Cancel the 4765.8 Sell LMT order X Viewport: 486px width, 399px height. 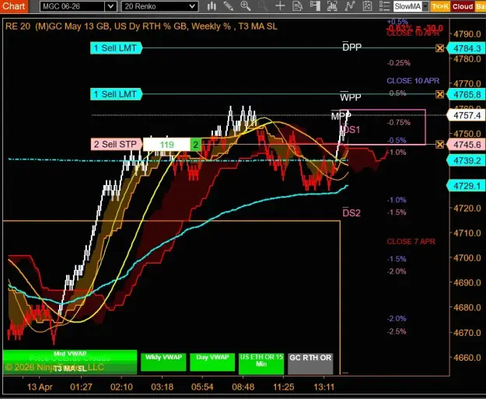439,94
